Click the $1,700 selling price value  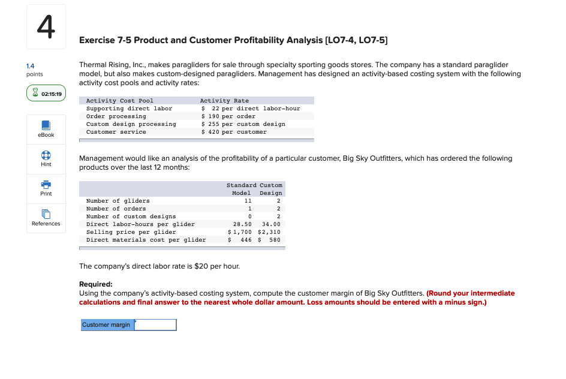tap(240, 232)
